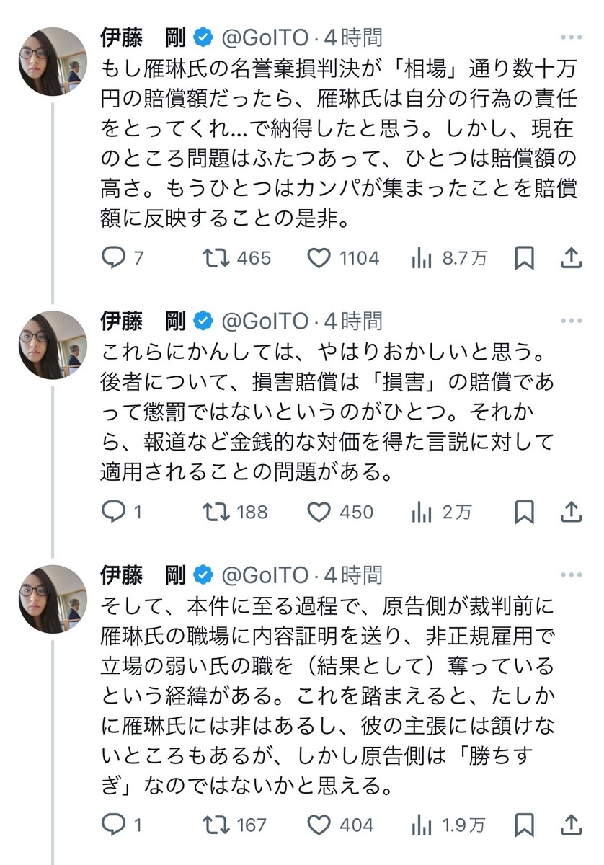604x865 pixels.
Task: Open more options menu on second tweet
Action: [572, 321]
